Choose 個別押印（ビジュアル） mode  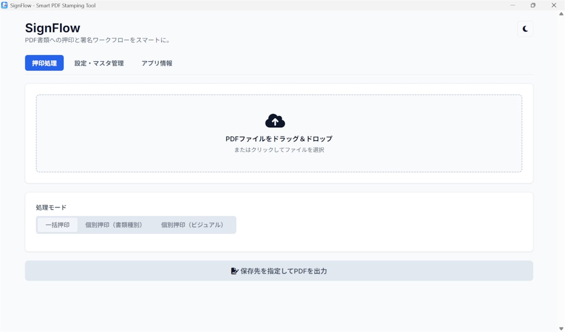tap(194, 225)
